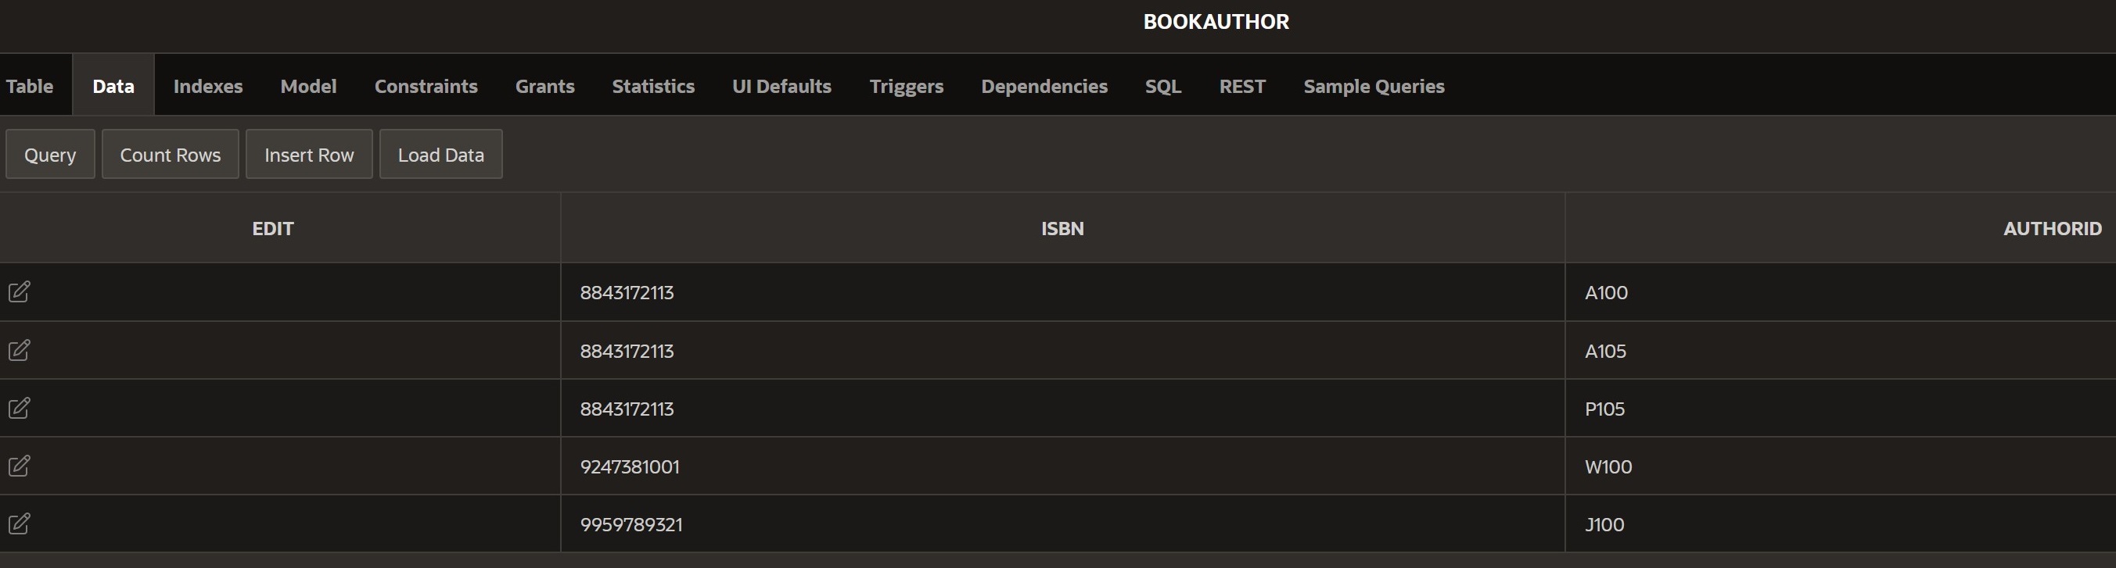Image resolution: width=2116 pixels, height=568 pixels.
Task: Select author ID J100
Action: tap(1604, 523)
